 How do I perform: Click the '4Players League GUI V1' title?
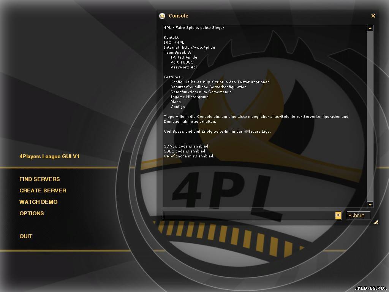point(49,156)
